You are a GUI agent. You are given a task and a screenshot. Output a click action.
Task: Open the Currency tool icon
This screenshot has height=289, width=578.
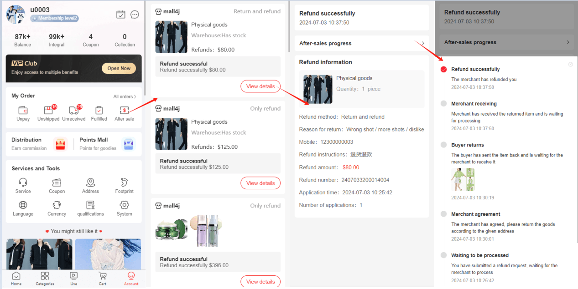(57, 205)
